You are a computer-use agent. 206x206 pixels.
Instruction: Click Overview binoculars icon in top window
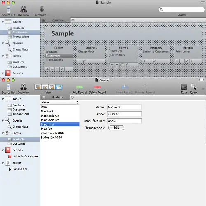23,9
